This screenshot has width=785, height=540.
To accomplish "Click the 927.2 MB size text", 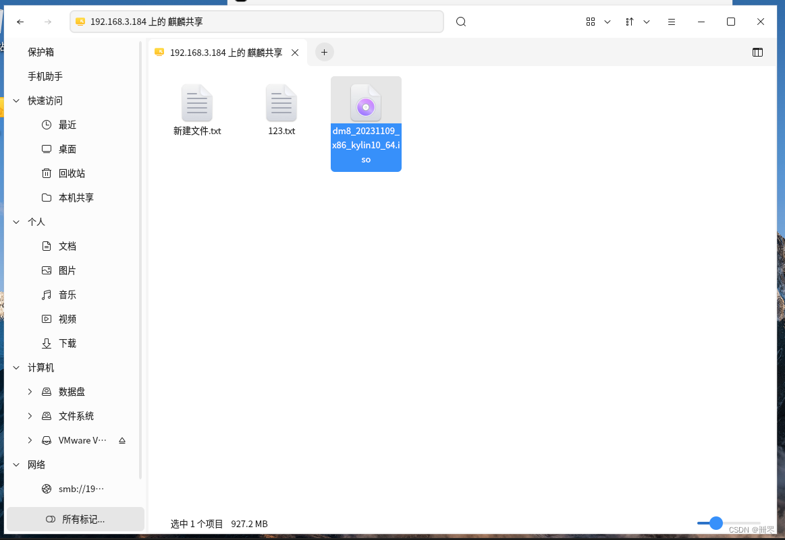I will (249, 524).
